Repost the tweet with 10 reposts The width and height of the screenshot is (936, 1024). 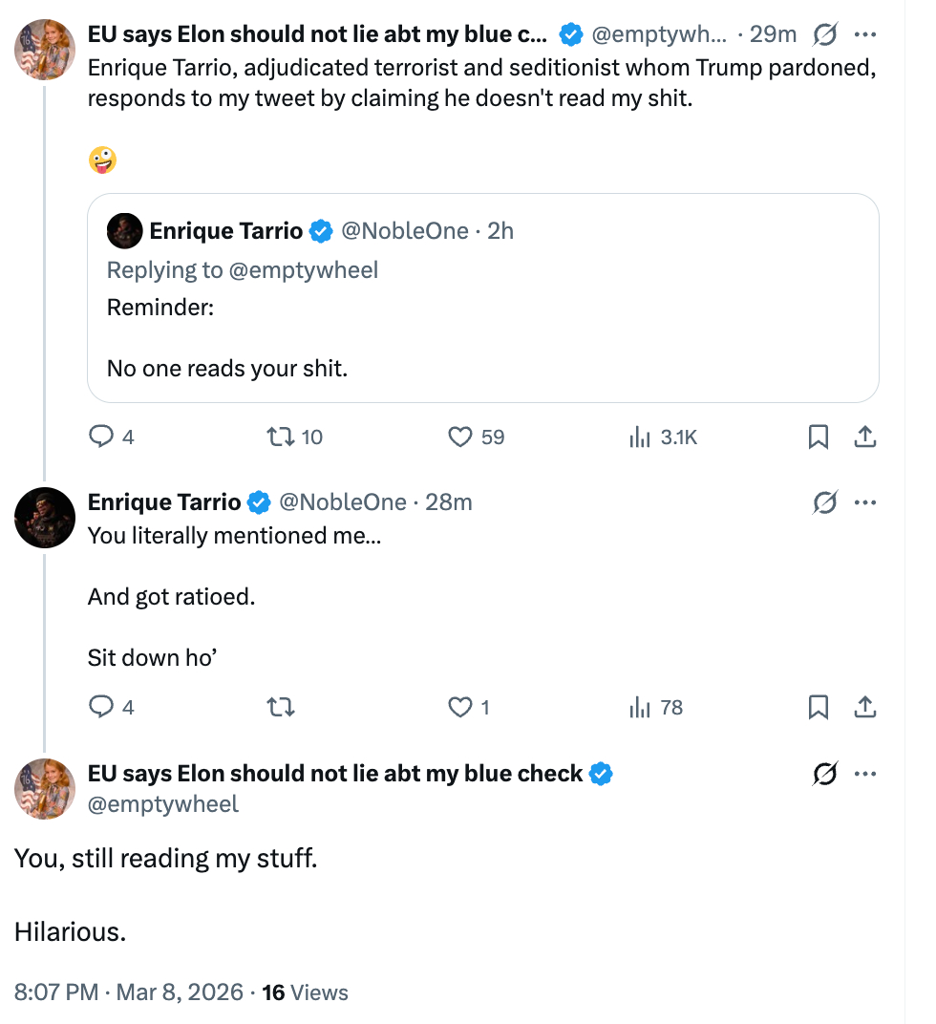(280, 437)
